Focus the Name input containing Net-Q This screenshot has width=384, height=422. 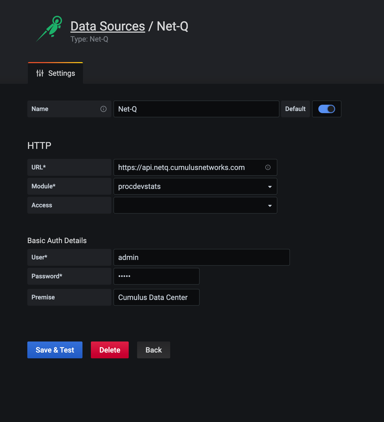196,109
